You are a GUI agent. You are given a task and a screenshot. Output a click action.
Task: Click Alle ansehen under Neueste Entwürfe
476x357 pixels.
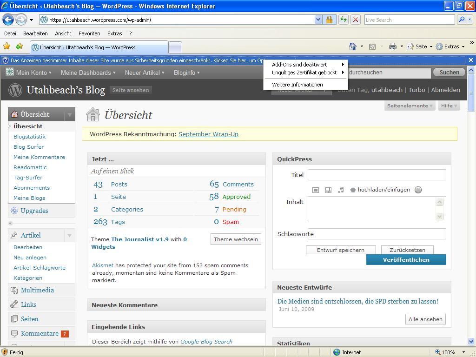click(x=425, y=319)
